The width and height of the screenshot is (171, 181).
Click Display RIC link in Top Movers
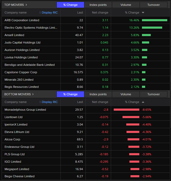[50, 12]
